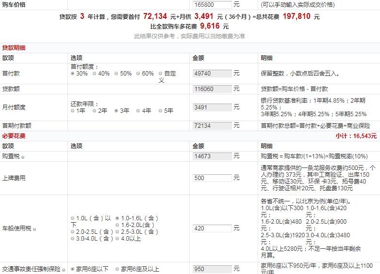Click the 月付额度 amount field 3491
This screenshot has width=380, height=274.
coord(212,107)
